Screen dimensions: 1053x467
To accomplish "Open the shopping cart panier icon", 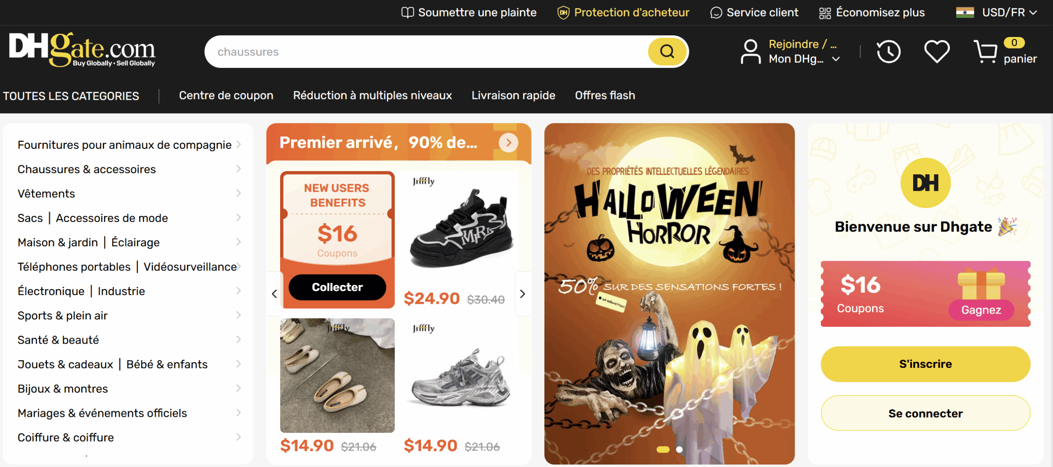I will click(x=985, y=52).
